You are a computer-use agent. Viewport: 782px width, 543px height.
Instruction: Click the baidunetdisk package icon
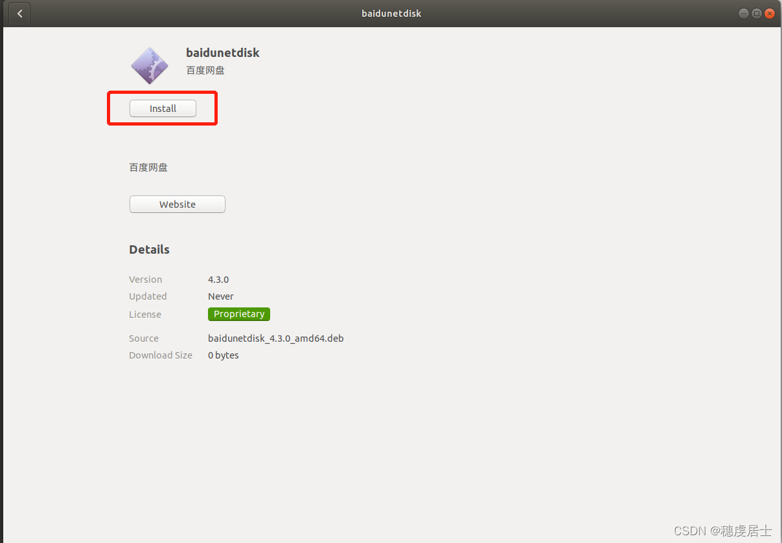coord(150,65)
